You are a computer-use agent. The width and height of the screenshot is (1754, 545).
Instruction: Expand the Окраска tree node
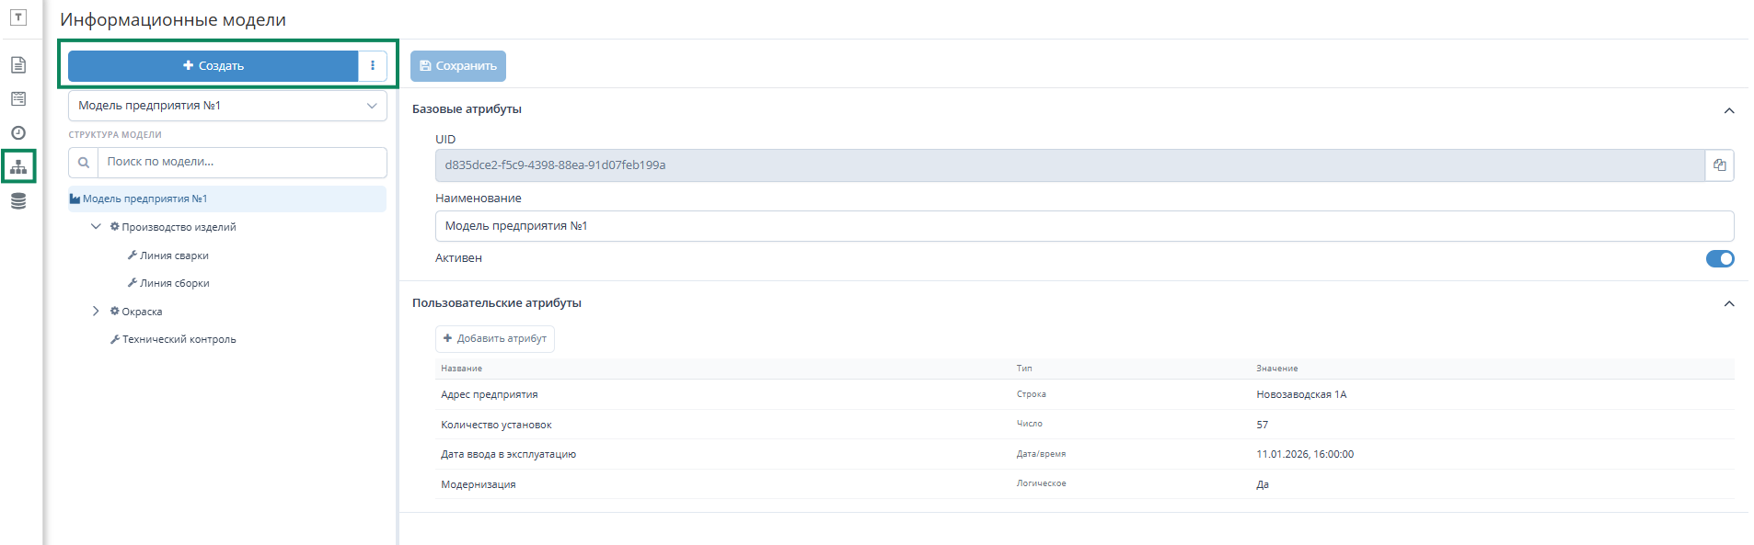tap(96, 311)
